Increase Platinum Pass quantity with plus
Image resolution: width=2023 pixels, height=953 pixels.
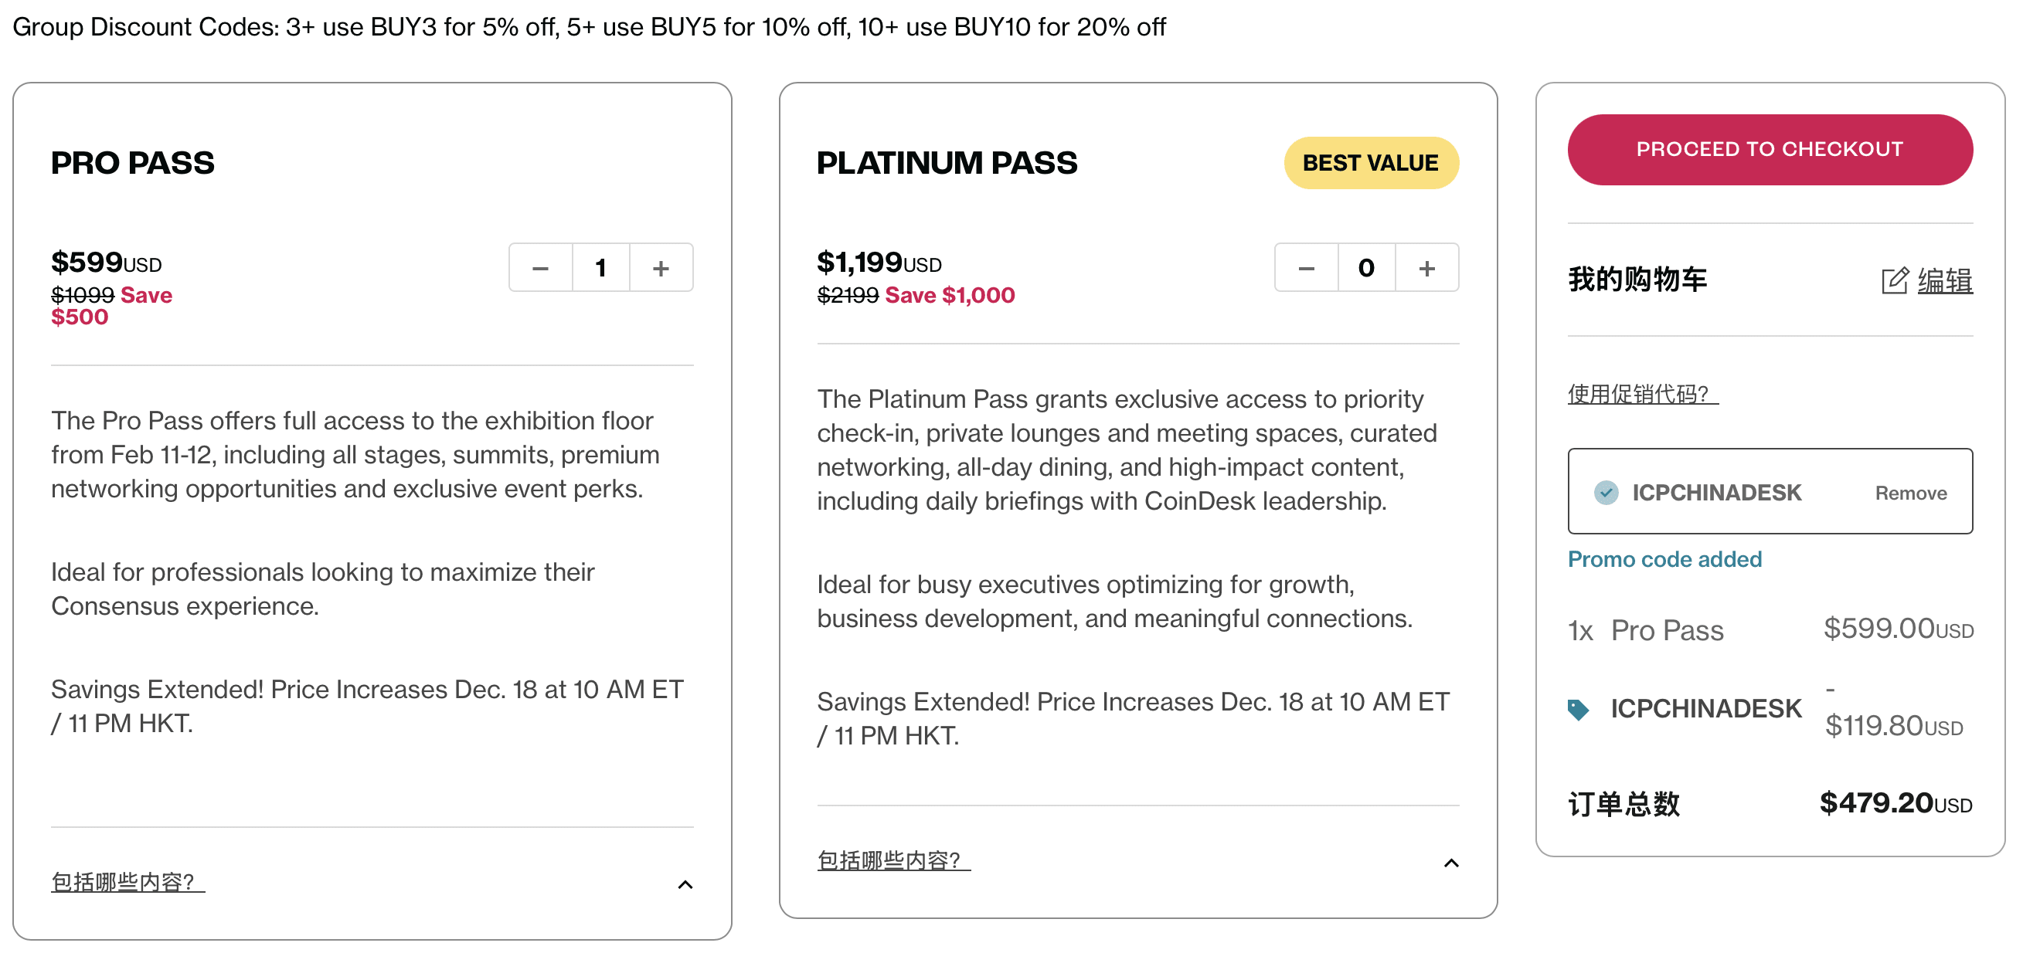[1426, 268]
